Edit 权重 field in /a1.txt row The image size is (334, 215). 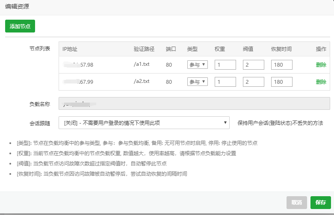(225, 65)
